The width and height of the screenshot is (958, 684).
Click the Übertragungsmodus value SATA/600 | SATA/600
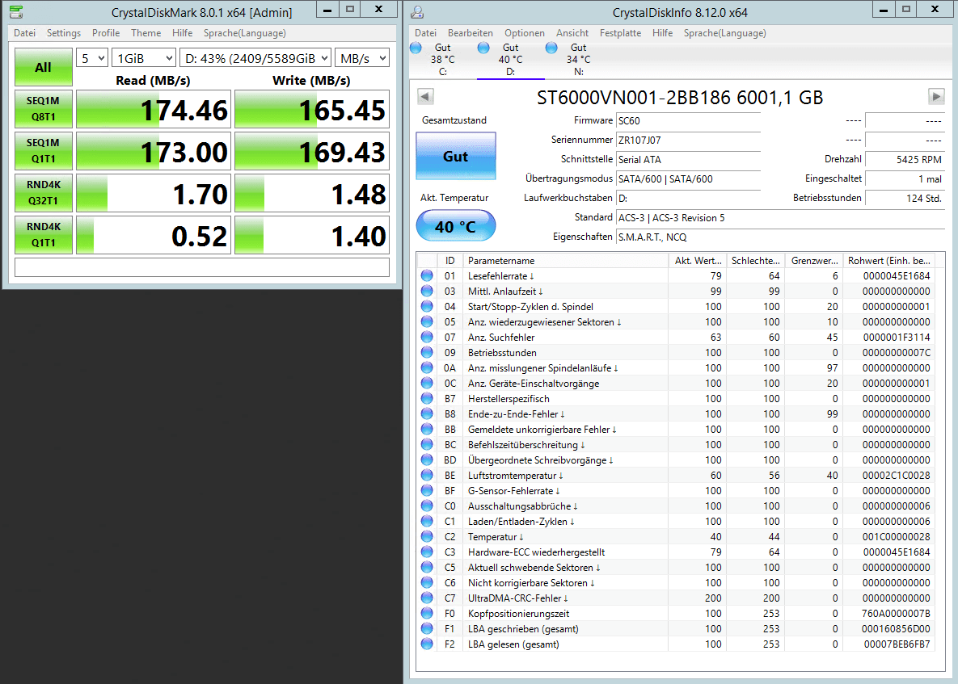click(689, 178)
